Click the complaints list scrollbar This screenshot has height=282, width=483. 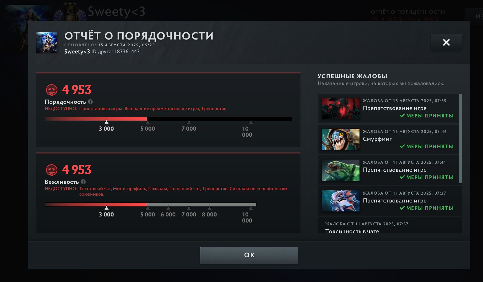pos(460,138)
